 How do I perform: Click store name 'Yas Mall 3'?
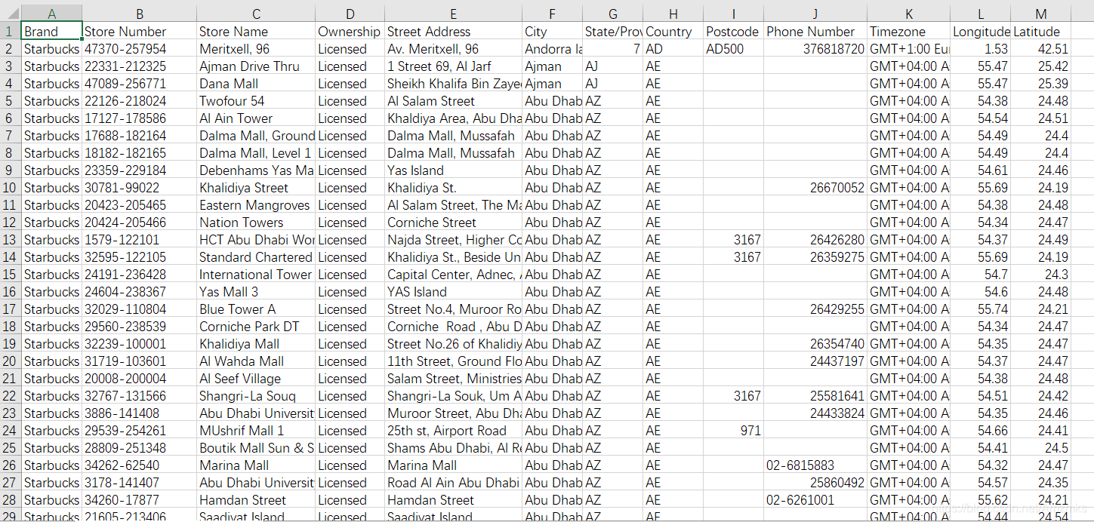pyautogui.click(x=256, y=292)
